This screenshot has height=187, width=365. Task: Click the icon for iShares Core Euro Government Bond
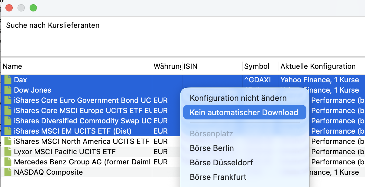coord(7,100)
